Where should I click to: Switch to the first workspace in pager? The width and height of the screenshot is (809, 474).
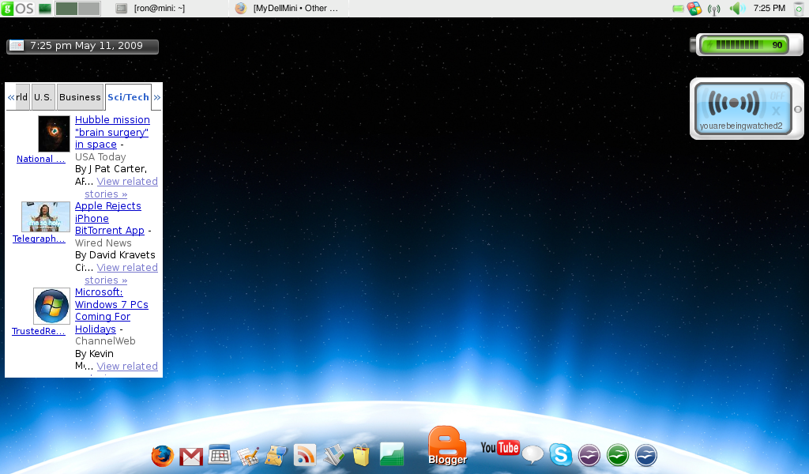coord(66,8)
